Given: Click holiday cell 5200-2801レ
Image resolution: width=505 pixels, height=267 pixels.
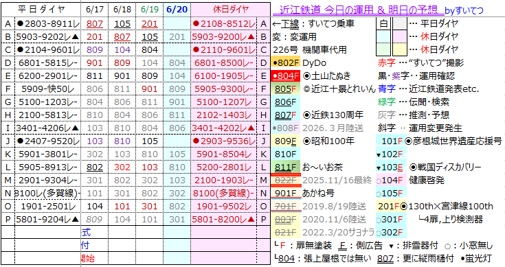Looking at the screenshot, I should coord(224,167).
